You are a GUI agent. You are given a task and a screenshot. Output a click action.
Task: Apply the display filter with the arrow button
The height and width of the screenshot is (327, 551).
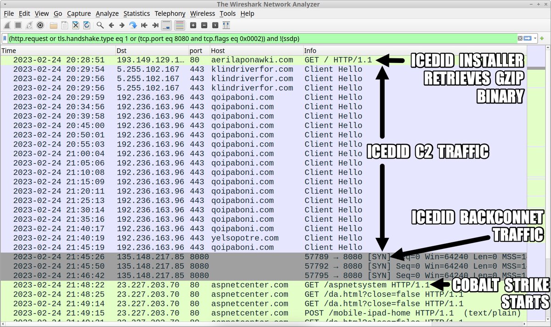coord(527,38)
